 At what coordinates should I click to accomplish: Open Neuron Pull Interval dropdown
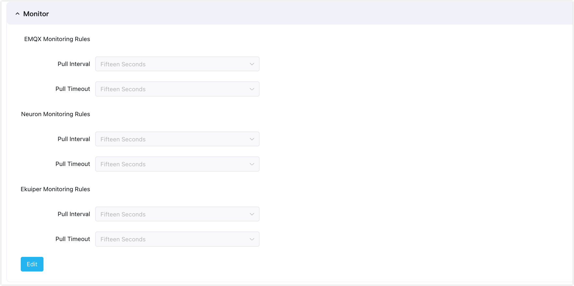pos(177,139)
